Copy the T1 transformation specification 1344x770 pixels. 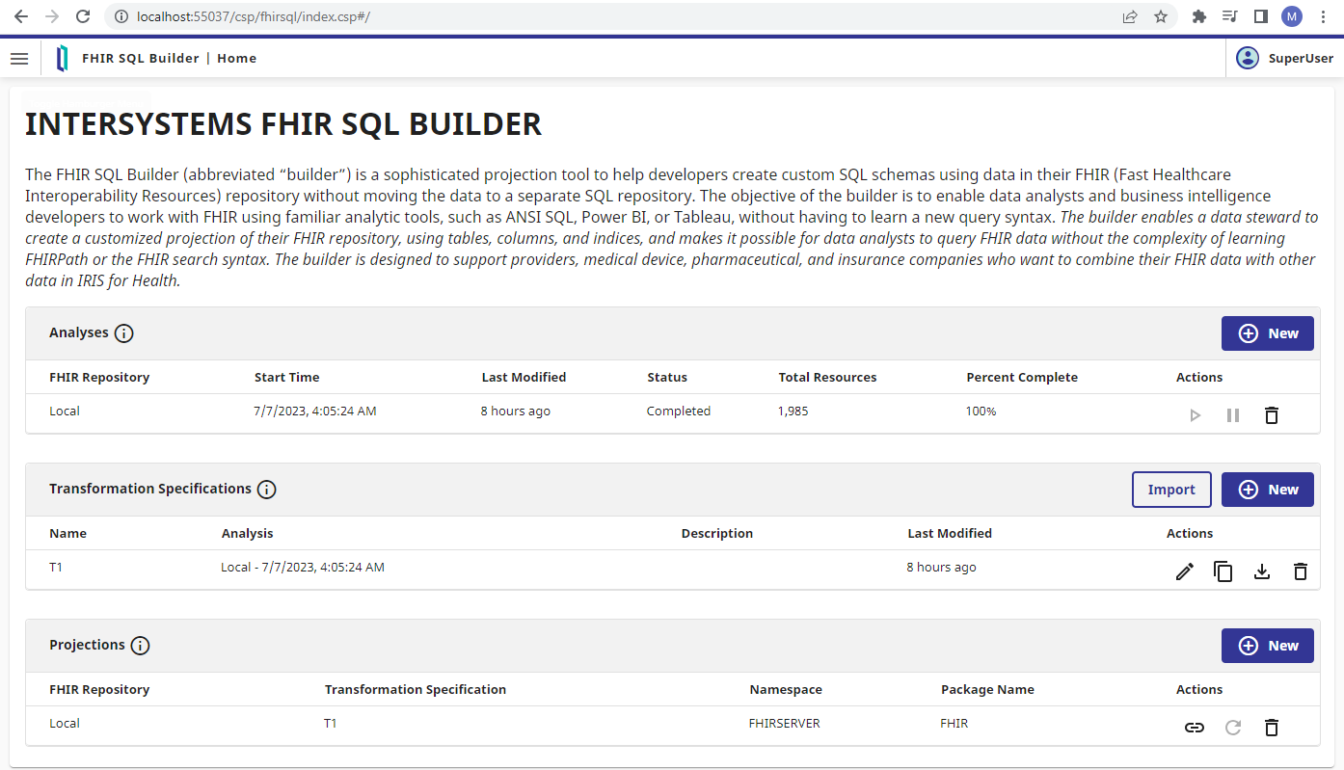[x=1223, y=571]
